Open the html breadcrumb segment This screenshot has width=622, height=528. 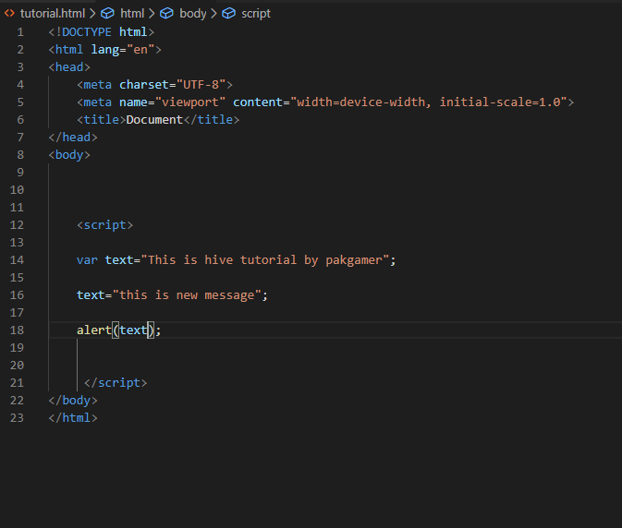(x=132, y=14)
